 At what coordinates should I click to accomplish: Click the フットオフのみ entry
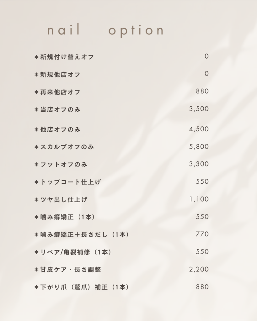61,165
